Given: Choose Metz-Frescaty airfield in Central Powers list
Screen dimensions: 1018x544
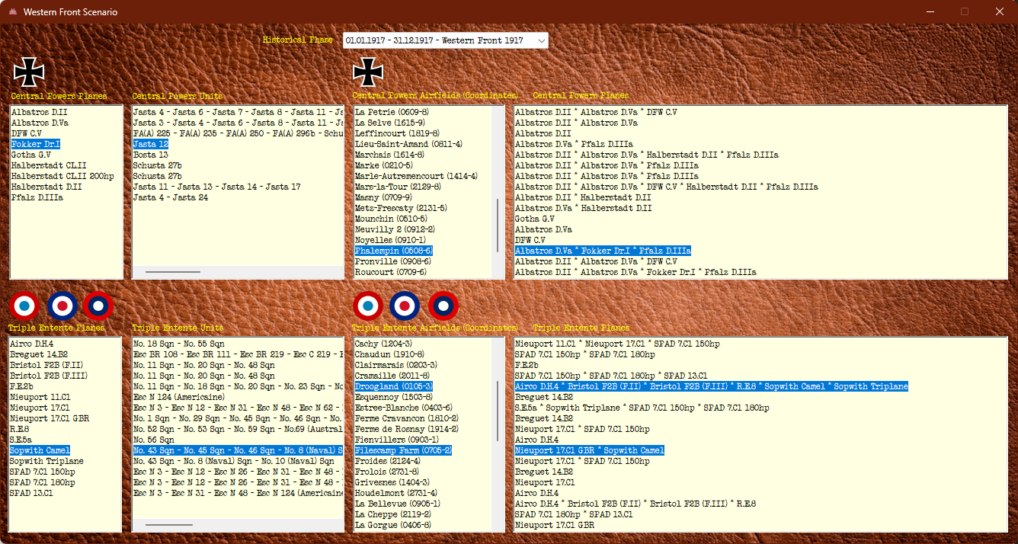Looking at the screenshot, I should pyautogui.click(x=400, y=208).
